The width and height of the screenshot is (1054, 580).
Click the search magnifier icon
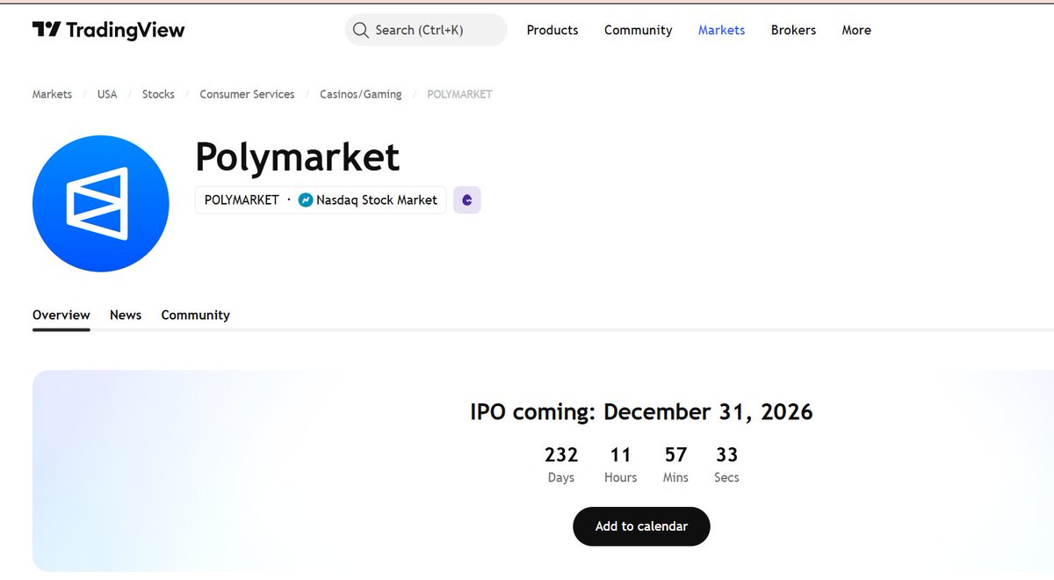360,30
